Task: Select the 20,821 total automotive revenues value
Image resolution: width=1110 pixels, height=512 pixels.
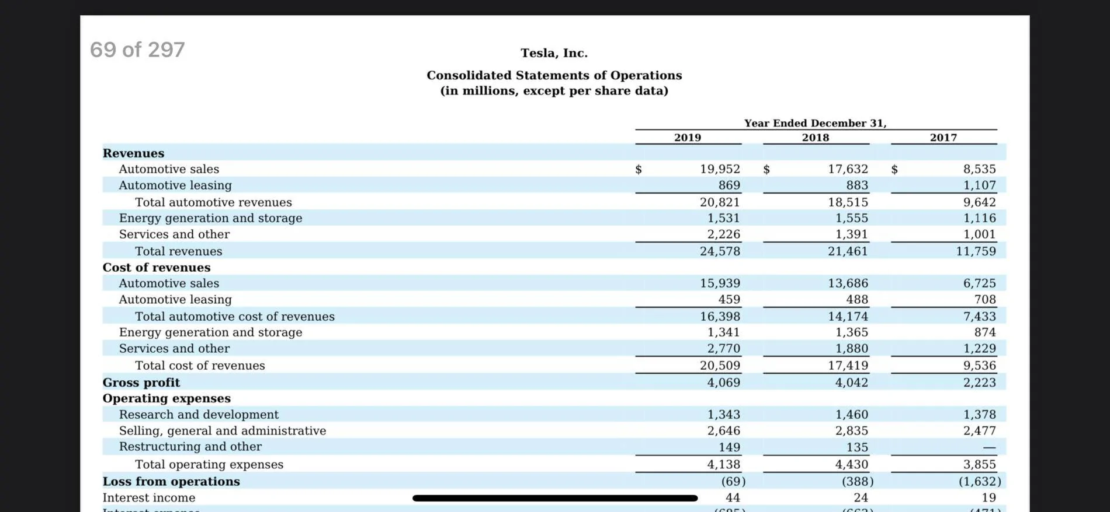Action: [720, 202]
